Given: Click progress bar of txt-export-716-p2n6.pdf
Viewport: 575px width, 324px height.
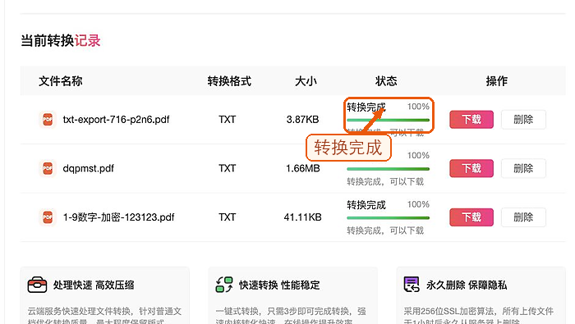Looking at the screenshot, I should click(388, 120).
